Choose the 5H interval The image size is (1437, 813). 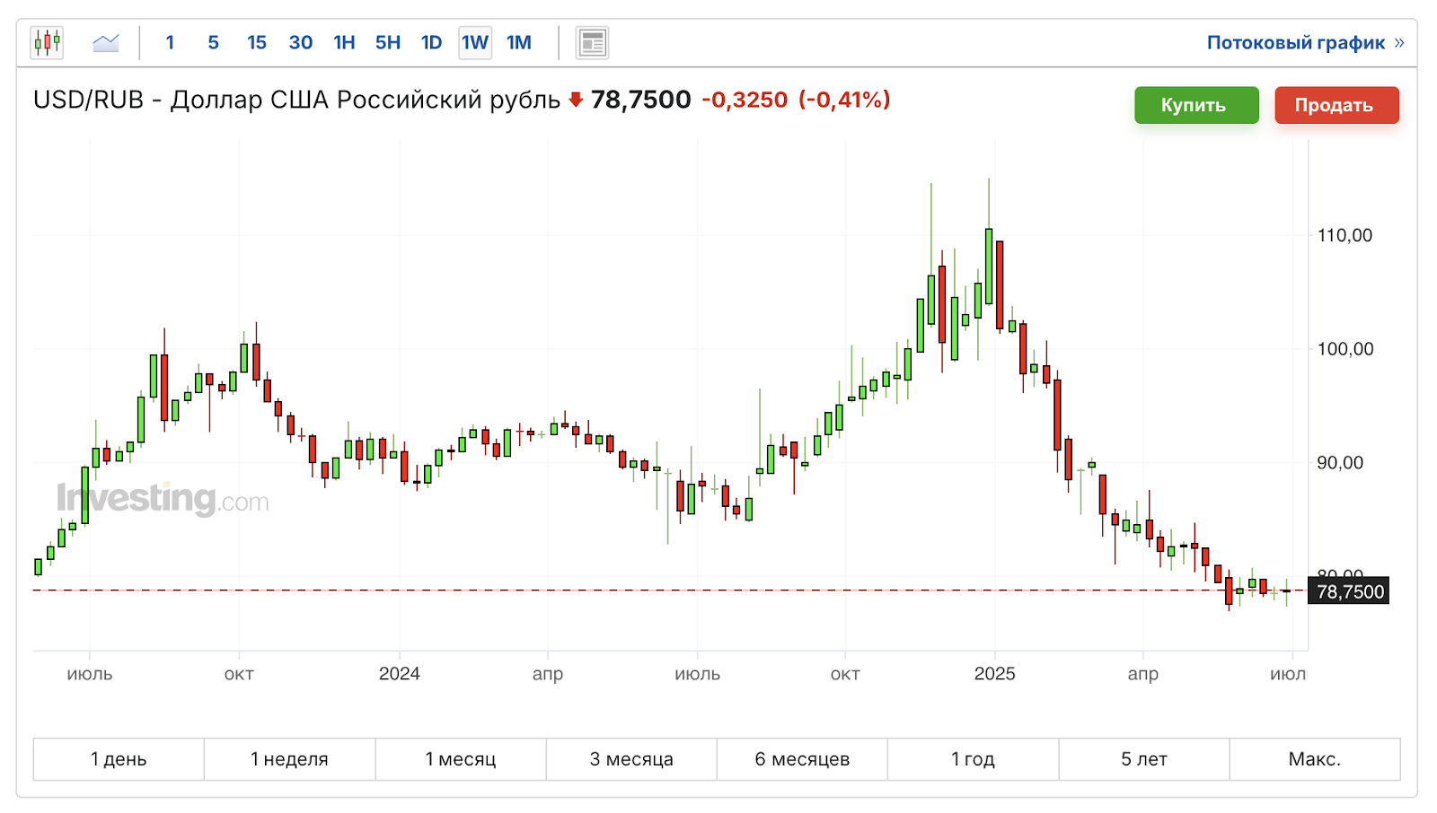tap(388, 42)
